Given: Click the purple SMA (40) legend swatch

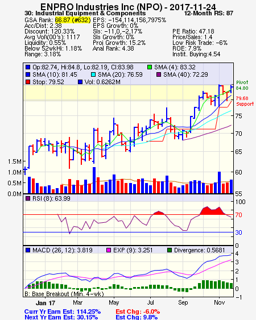Looking at the screenshot, I should tap(159, 74).
